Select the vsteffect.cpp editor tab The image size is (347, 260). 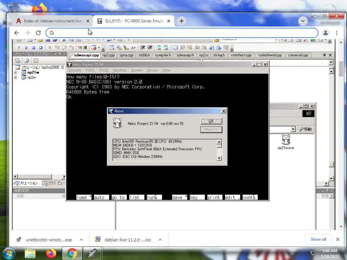pyautogui.click(x=241, y=55)
